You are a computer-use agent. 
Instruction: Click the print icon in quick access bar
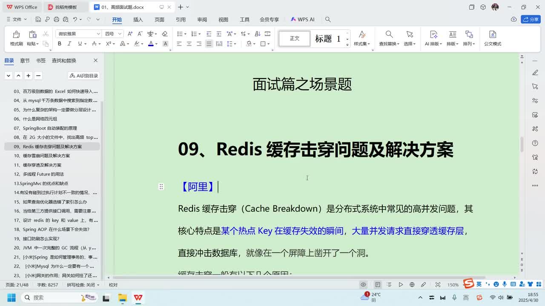(57, 20)
